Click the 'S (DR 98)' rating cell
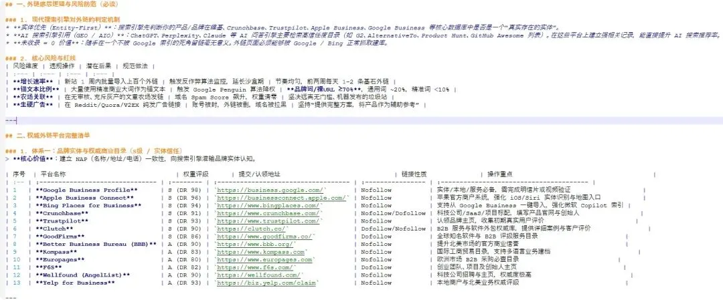The width and height of the screenshot is (723, 300). pyautogui.click(x=185, y=190)
